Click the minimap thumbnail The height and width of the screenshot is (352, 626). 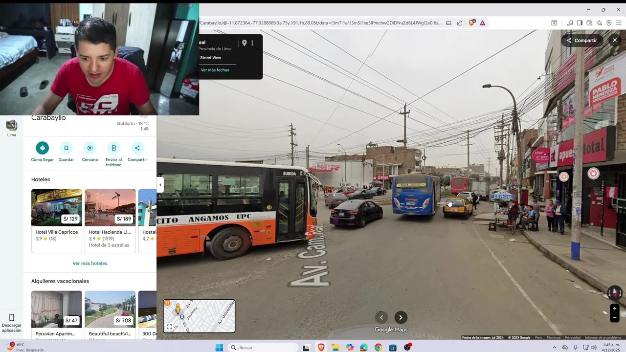(x=199, y=316)
